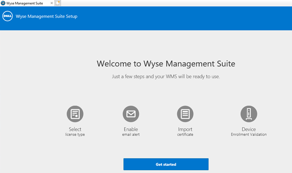Click the Dell logo in the header

pyautogui.click(x=7, y=16)
